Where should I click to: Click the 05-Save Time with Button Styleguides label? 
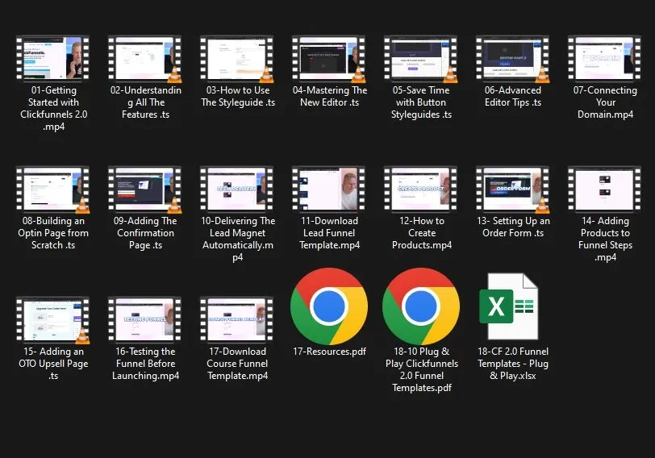pyautogui.click(x=420, y=102)
